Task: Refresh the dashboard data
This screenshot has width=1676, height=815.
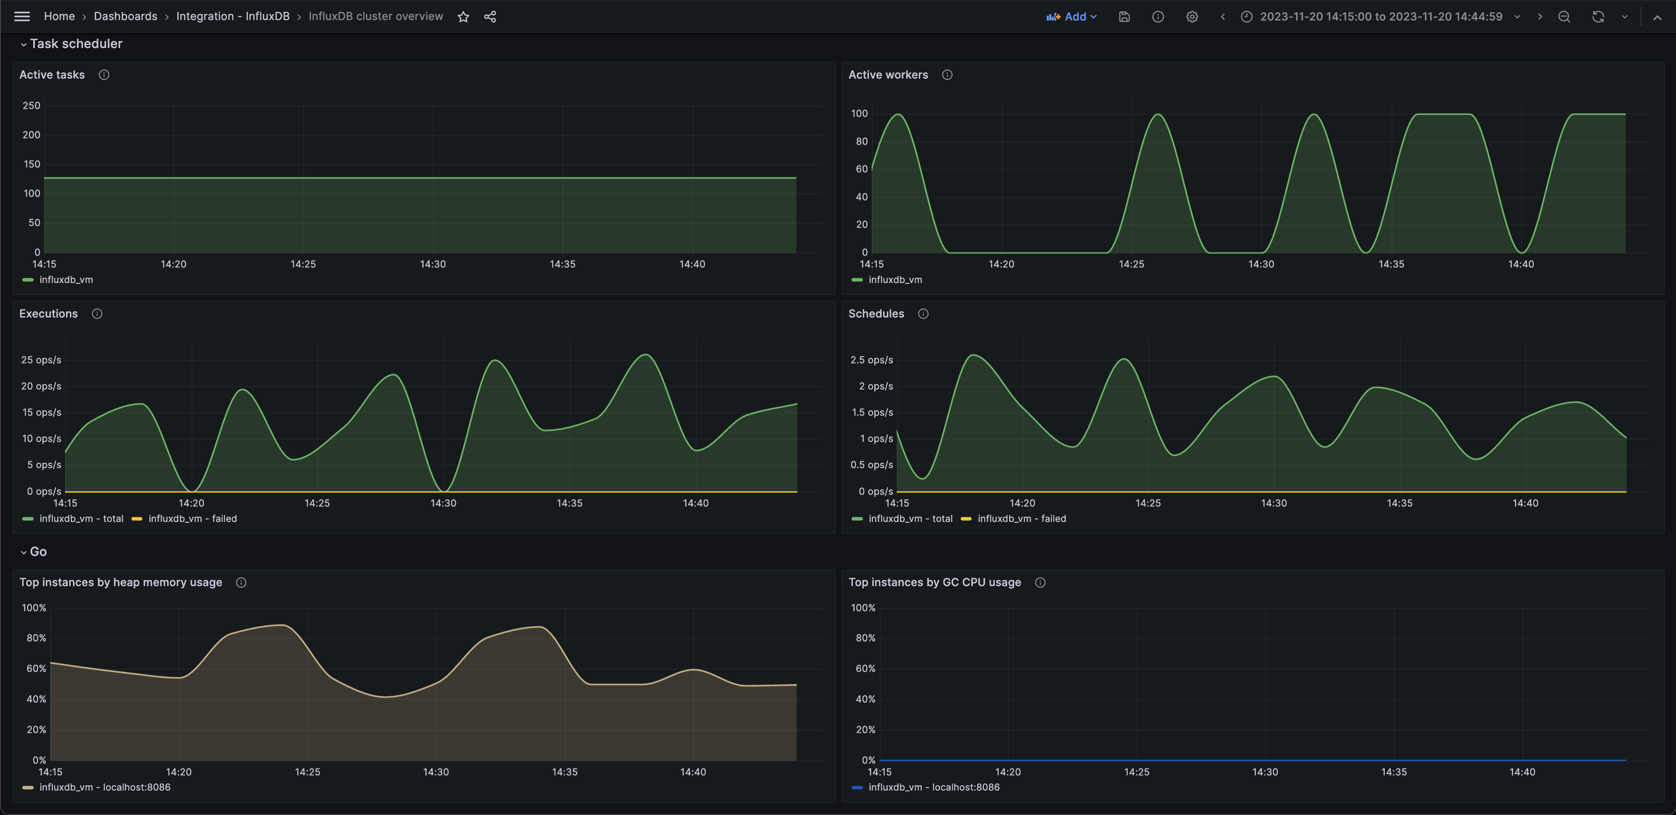Action: point(1597,16)
